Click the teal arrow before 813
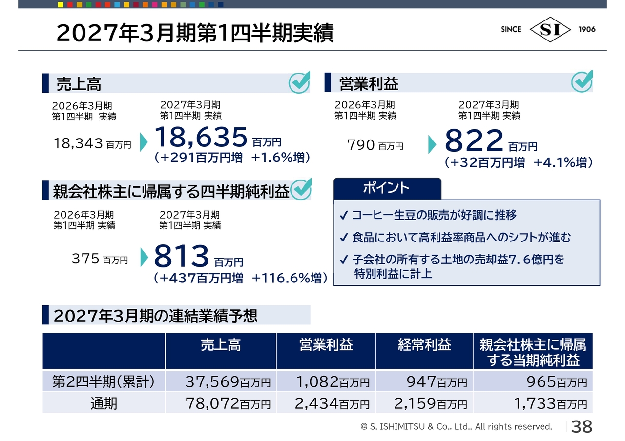The height and width of the screenshot is (441, 625). click(x=144, y=258)
